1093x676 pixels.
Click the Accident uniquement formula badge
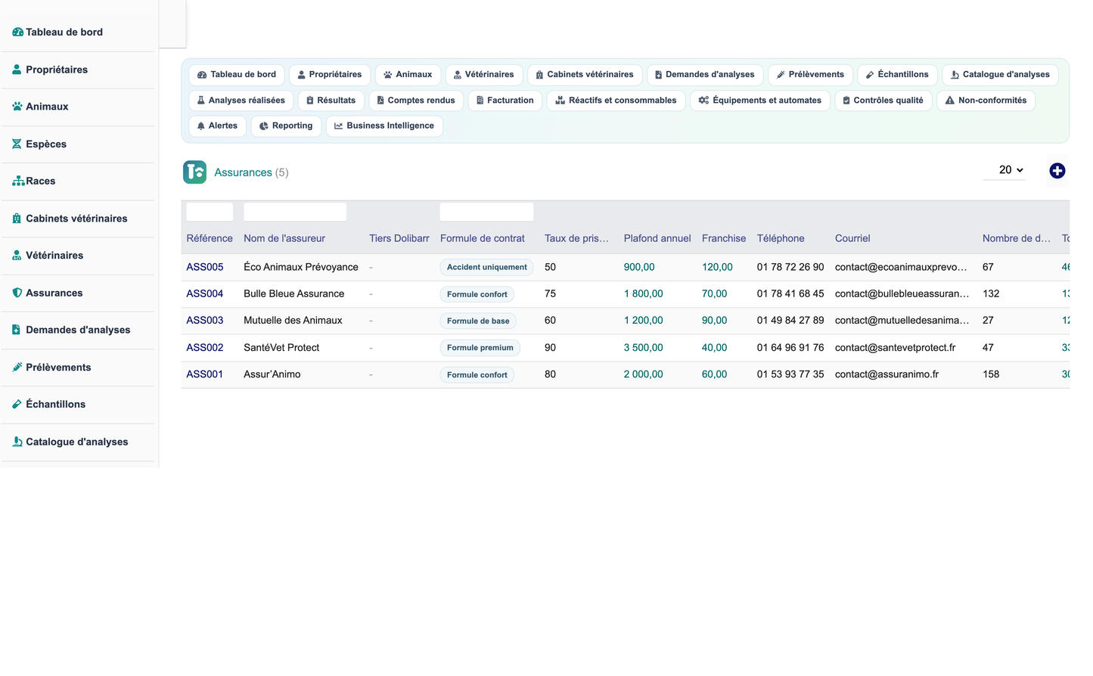(x=487, y=268)
